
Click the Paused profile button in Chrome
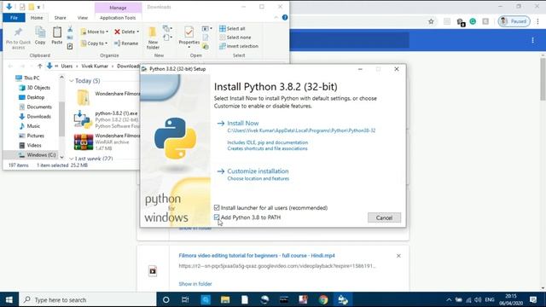pyautogui.click(x=514, y=21)
